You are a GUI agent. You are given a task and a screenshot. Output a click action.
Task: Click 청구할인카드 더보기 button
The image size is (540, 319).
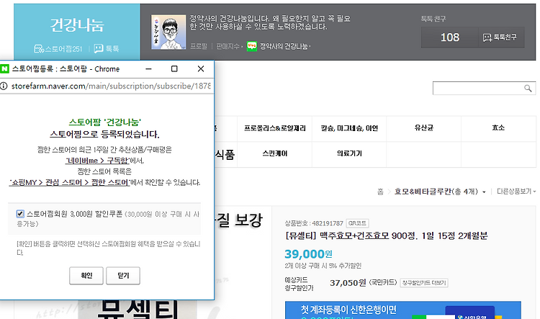[424, 283]
